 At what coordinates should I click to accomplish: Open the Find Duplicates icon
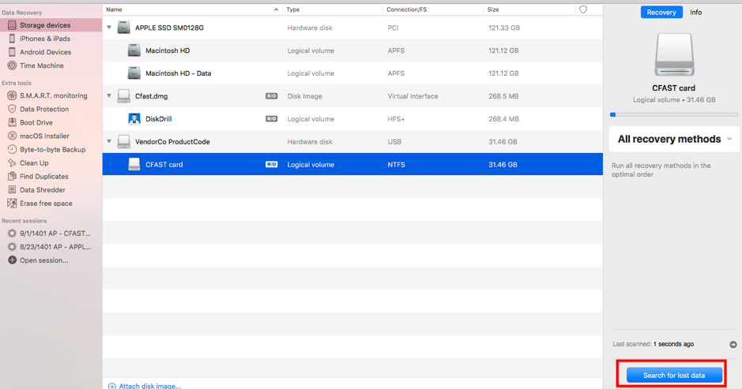[x=12, y=176]
